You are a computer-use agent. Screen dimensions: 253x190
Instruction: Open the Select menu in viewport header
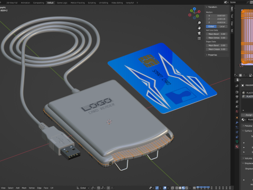(11, 188)
